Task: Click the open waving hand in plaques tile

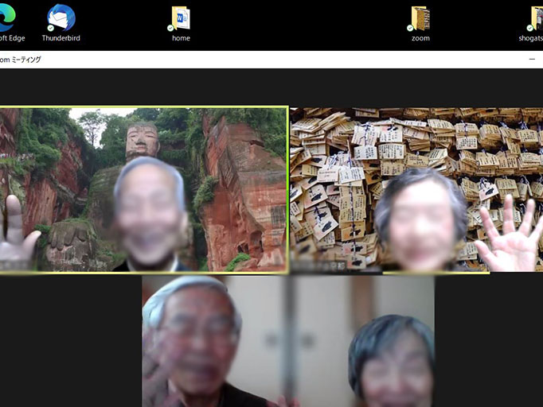Action: tap(508, 236)
